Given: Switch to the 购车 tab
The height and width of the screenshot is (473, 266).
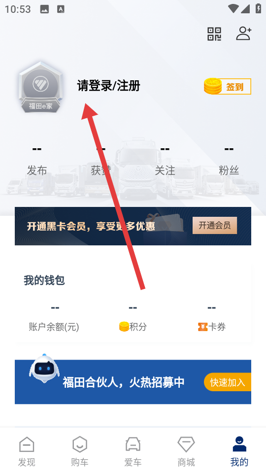Looking at the screenshot, I should tap(80, 451).
